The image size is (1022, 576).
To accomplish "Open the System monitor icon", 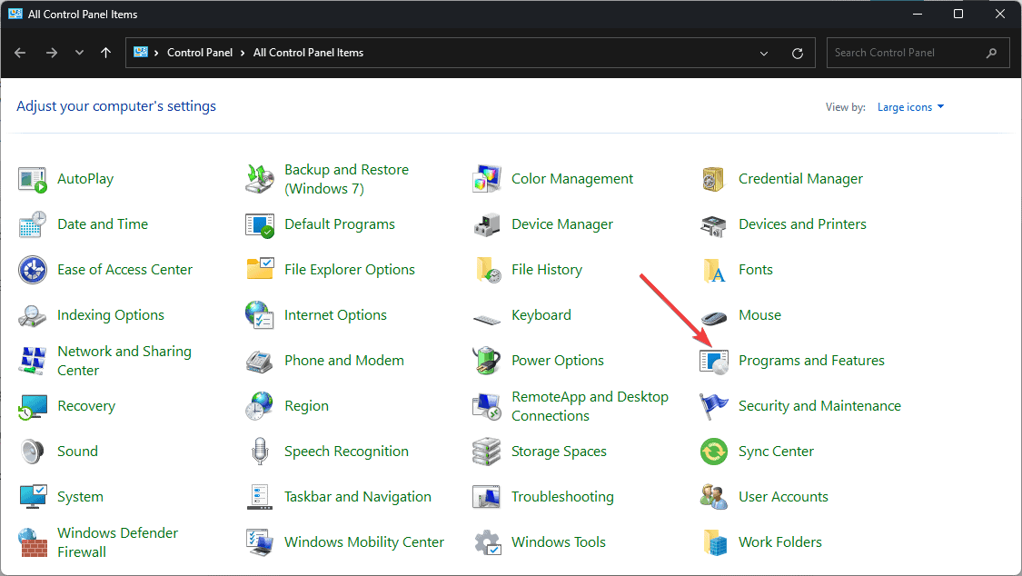I will 32,497.
